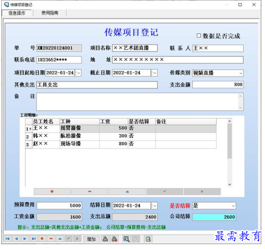265x249 pixels.
Task: Click wage grid vertical scrollbar thumb
Action: point(230,141)
